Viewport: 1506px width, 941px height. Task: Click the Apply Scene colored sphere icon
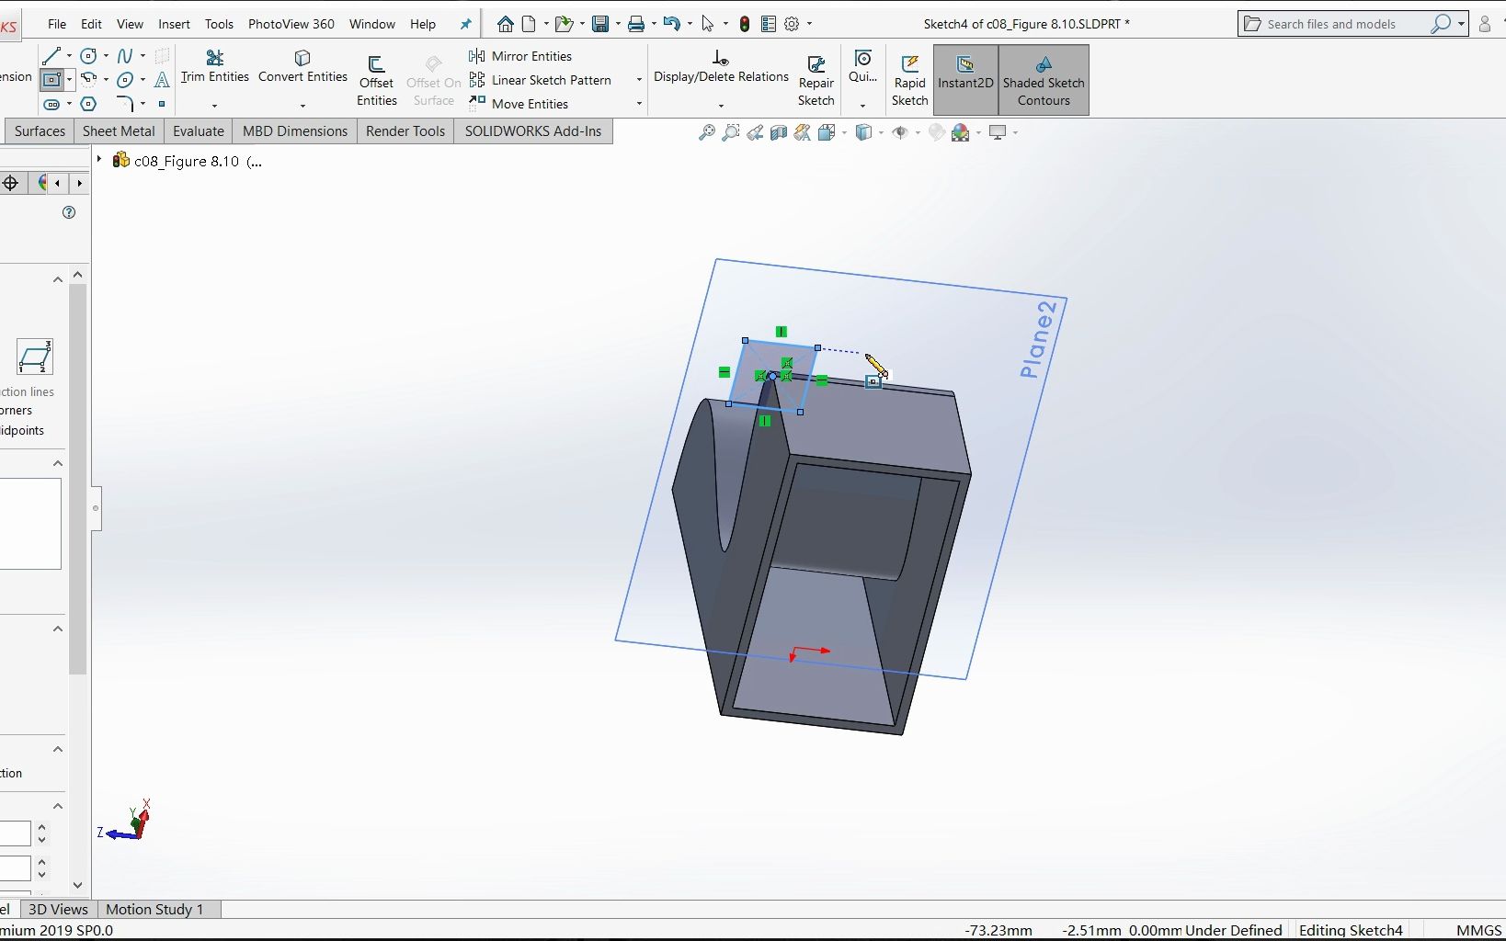(x=959, y=132)
